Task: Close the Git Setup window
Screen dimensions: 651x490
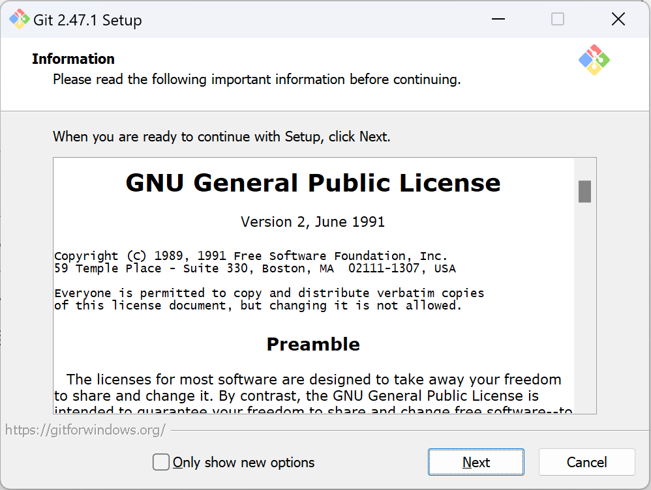Action: click(x=618, y=19)
